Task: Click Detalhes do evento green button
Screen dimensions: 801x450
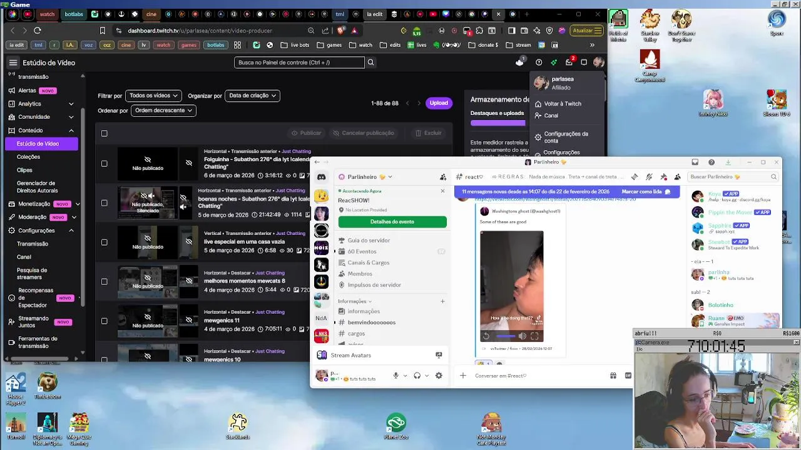Action: [392, 222]
